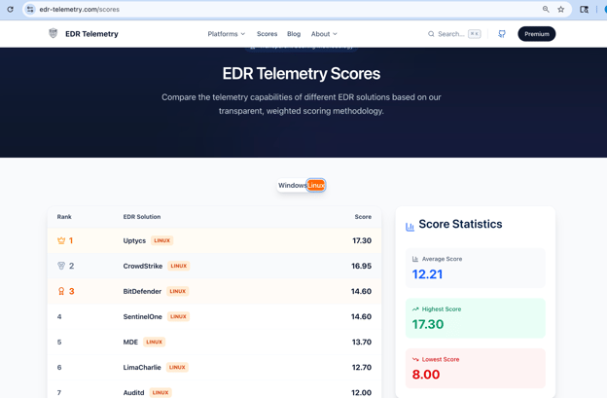This screenshot has width=607, height=398.
Task: Click the search magnifier icon in header
Action: click(431, 34)
